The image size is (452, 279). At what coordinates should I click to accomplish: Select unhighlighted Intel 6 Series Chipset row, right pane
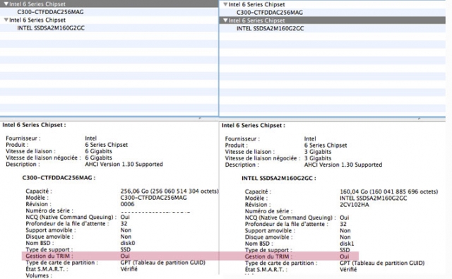point(333,4)
